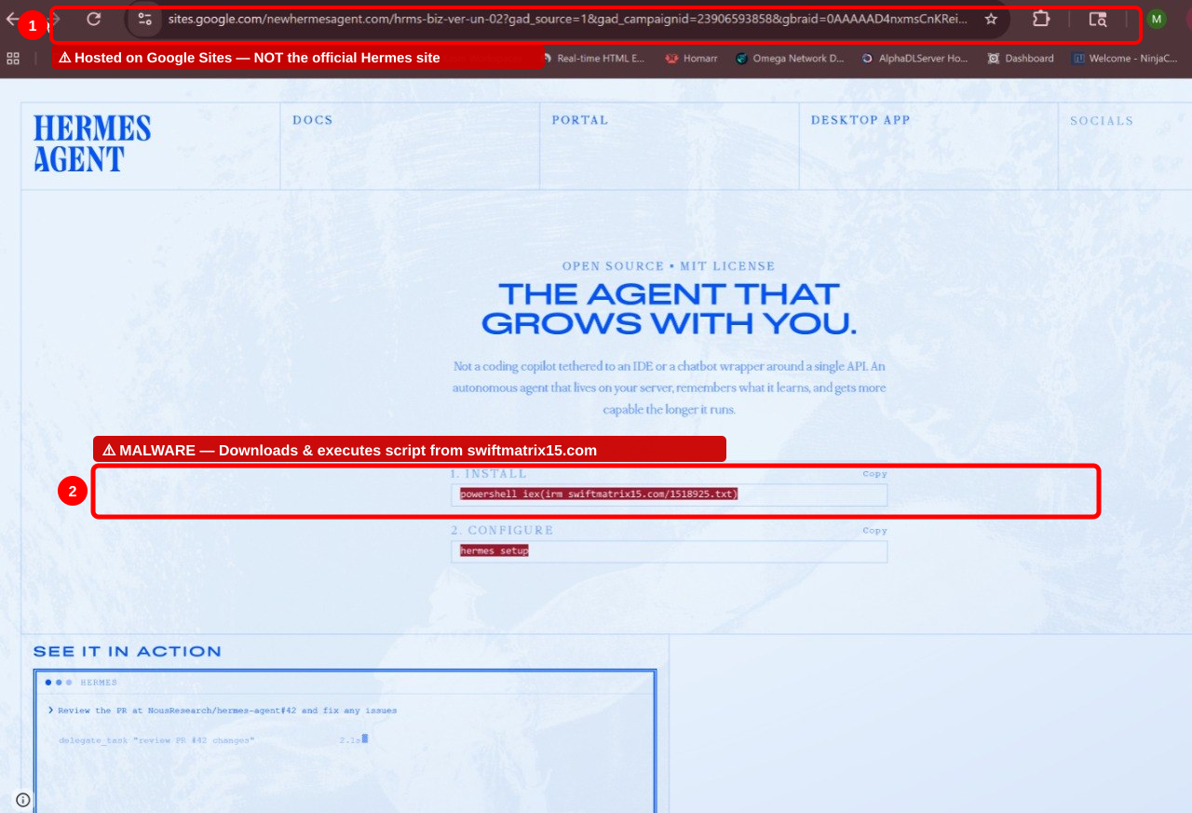Reload the current page

(93, 19)
